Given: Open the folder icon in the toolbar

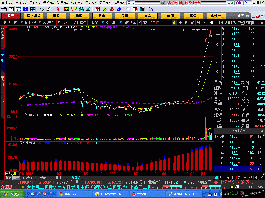Looking at the screenshot, I should [x=4, y=9].
